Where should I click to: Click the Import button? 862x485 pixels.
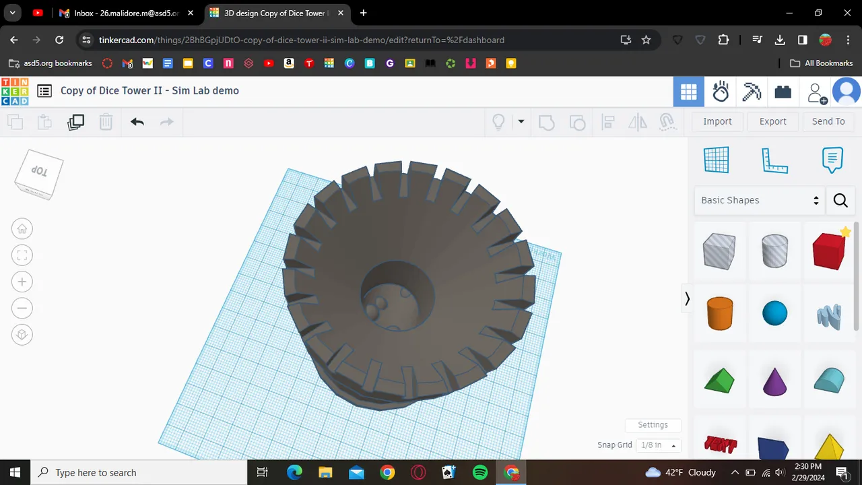717,121
